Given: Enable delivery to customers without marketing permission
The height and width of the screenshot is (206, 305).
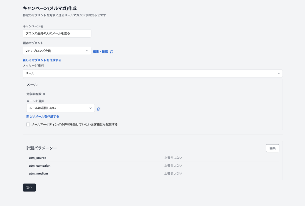Looking at the screenshot, I should coord(28,125).
